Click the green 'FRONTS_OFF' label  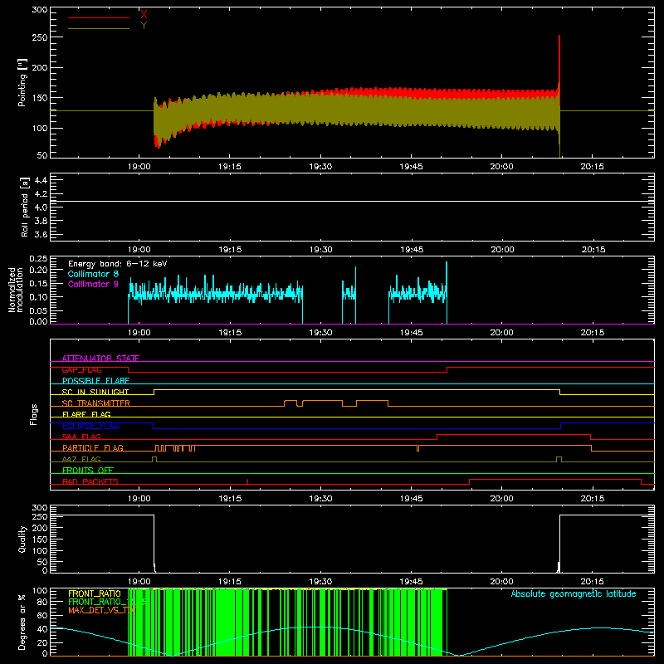click(x=88, y=471)
